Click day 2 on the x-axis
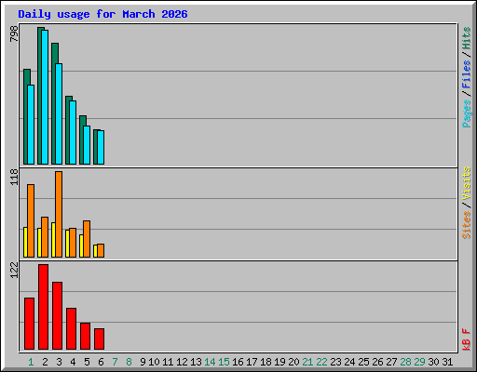Image resolution: width=477 pixels, height=372 pixels. tap(45, 362)
